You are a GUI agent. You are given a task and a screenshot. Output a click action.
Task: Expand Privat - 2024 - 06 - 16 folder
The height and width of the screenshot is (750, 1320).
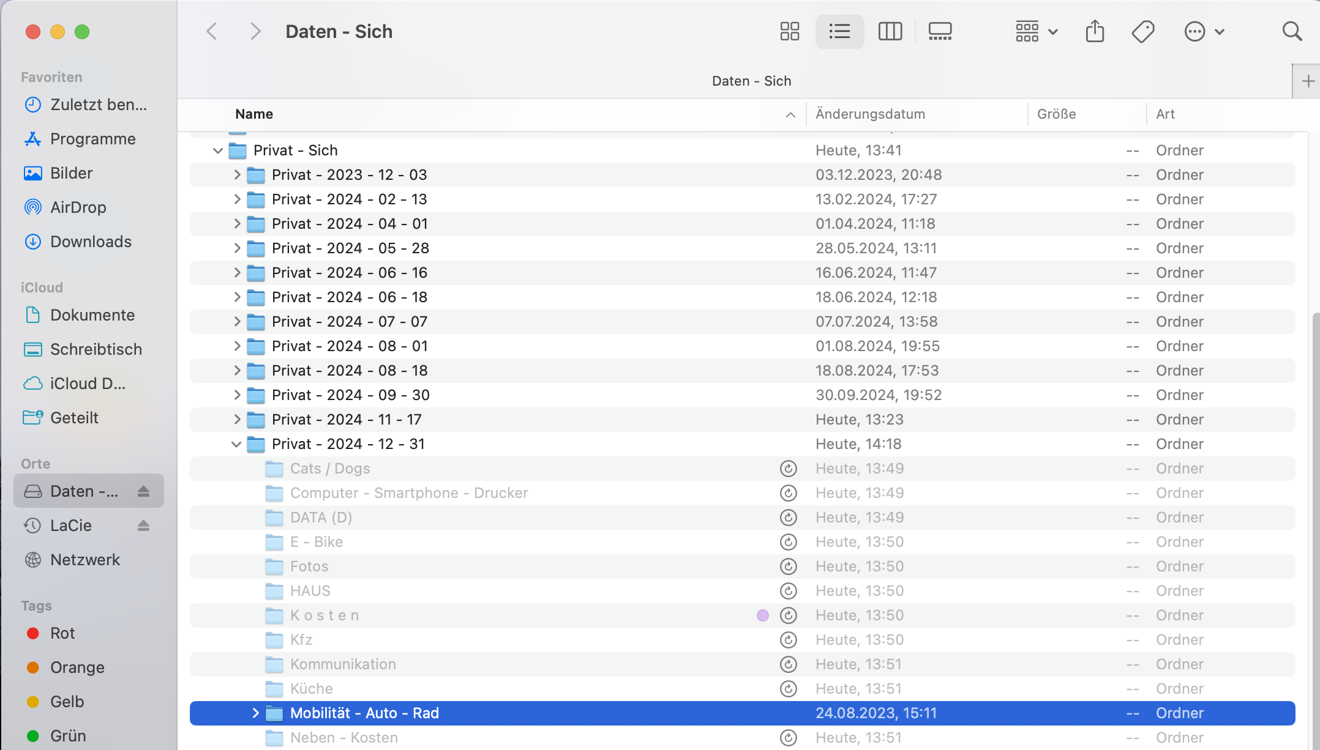pos(237,273)
